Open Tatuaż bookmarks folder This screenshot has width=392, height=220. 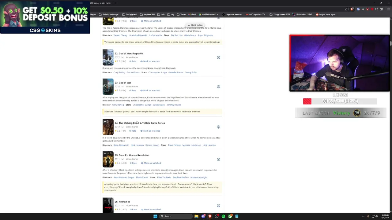pos(181,14)
